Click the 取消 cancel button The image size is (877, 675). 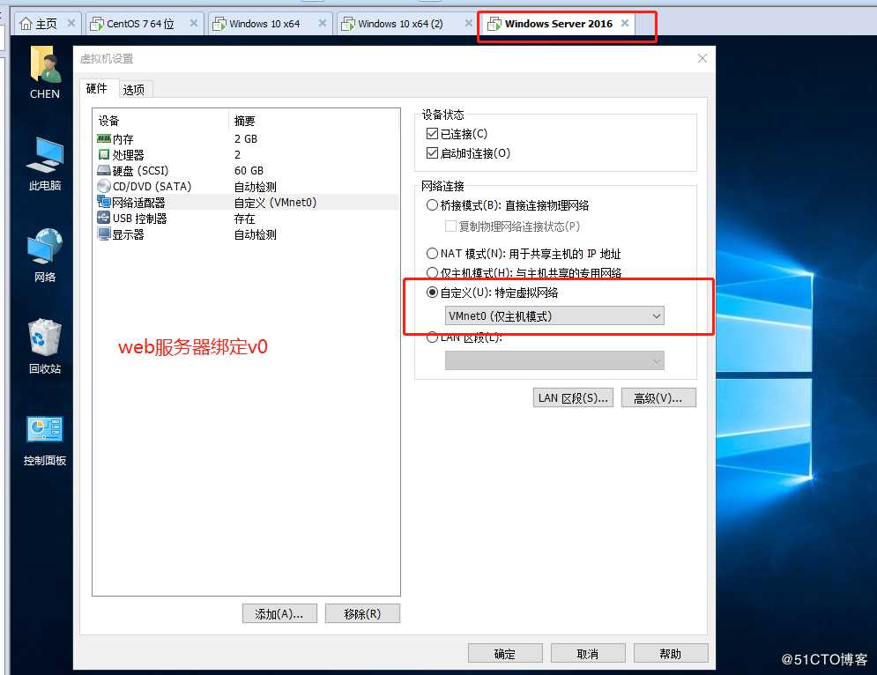point(588,653)
